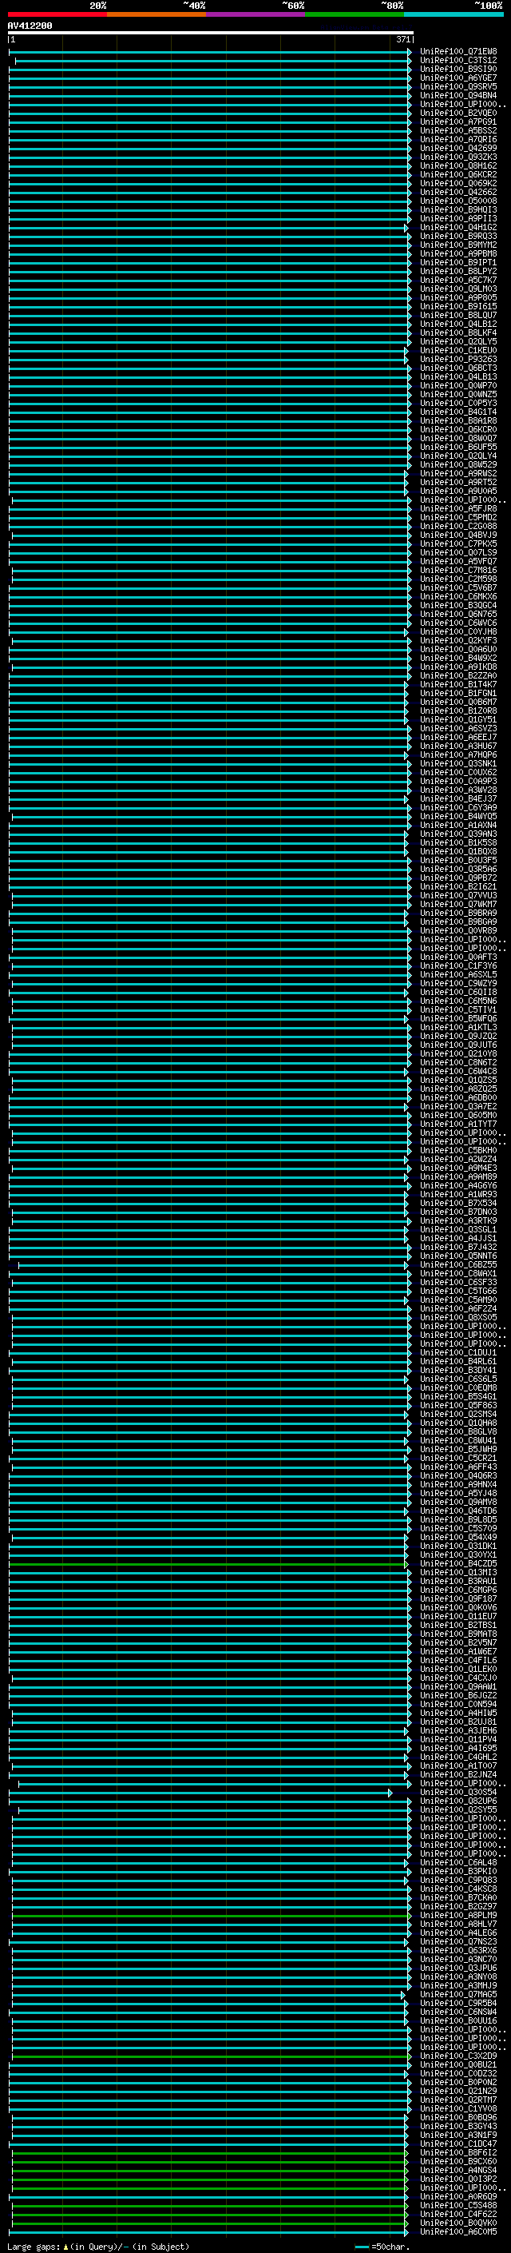Screen dimensions: 511x2253
Task: Select the query name AV412200
Action: coord(30,26)
